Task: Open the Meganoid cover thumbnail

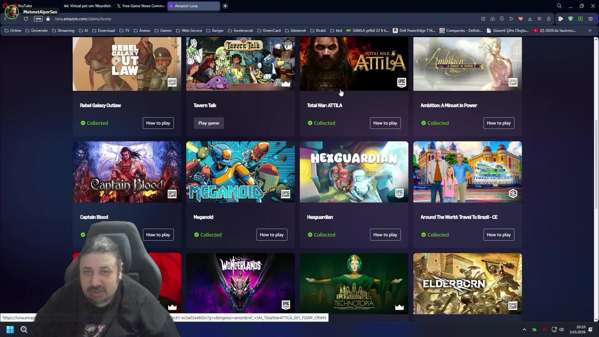Action: click(241, 172)
